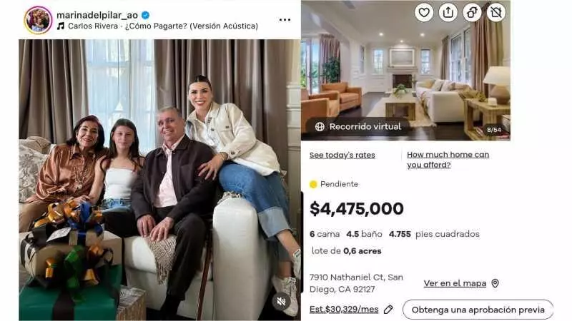Open the marinadelpilar_ao username link
Screen dimensions: 572x321
tap(97, 15)
